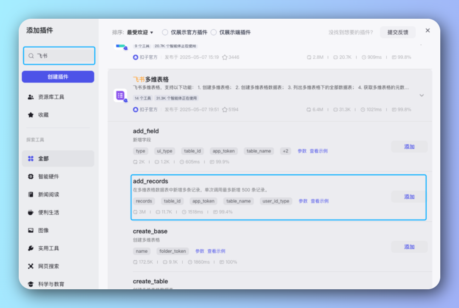Add the add_records tool
The width and height of the screenshot is (459, 308).
pyautogui.click(x=409, y=197)
